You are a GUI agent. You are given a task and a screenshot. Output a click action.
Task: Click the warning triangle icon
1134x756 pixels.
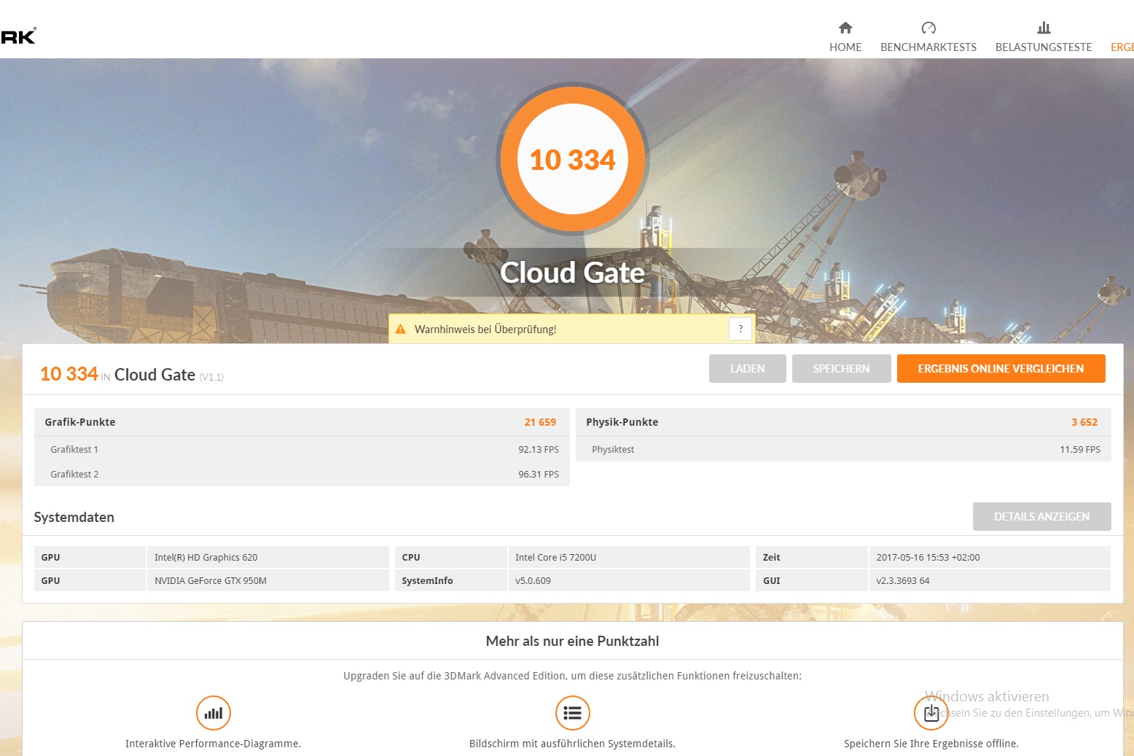tap(400, 330)
